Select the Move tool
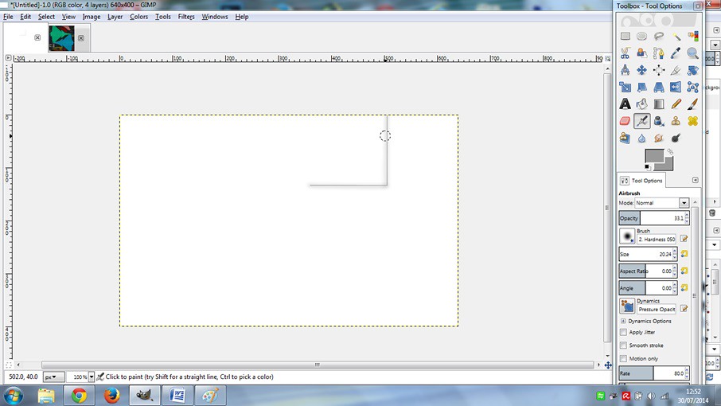This screenshot has width=721, height=406. [642, 70]
